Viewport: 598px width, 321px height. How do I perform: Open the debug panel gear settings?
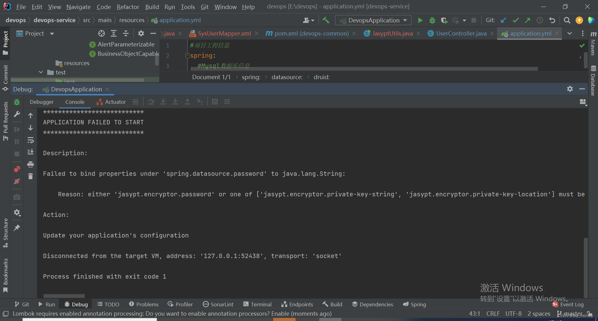tap(17, 213)
